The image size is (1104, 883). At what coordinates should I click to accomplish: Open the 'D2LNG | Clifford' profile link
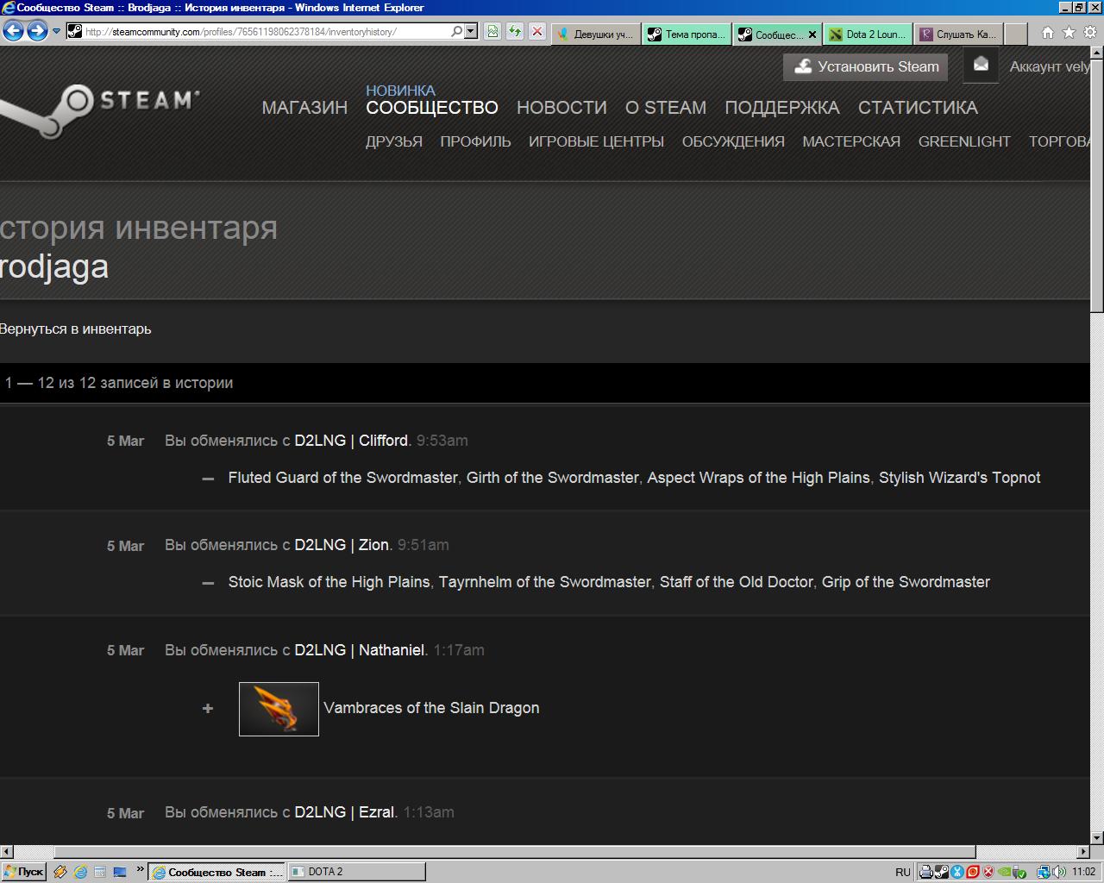click(x=351, y=441)
